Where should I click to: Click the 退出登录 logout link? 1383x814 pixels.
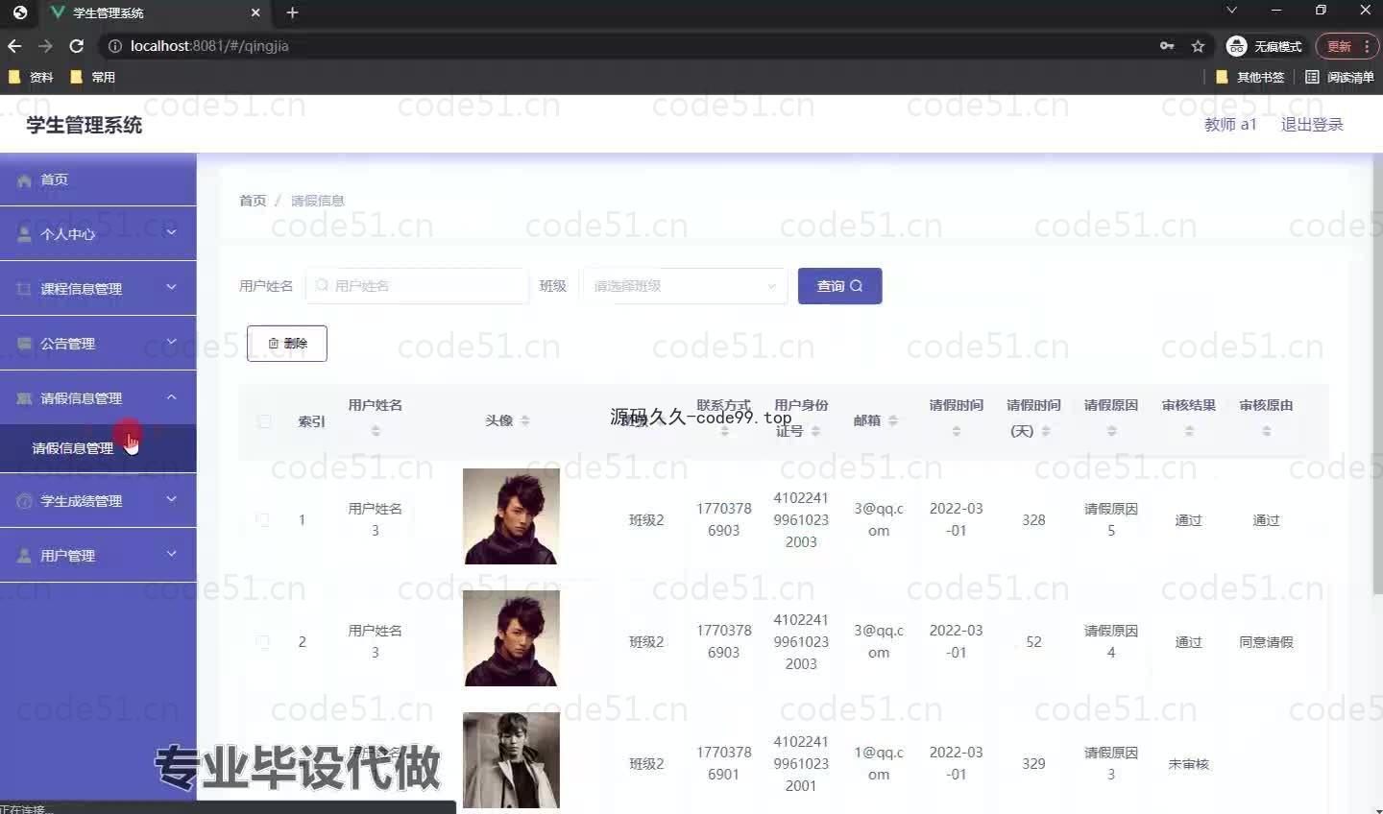click(1312, 125)
